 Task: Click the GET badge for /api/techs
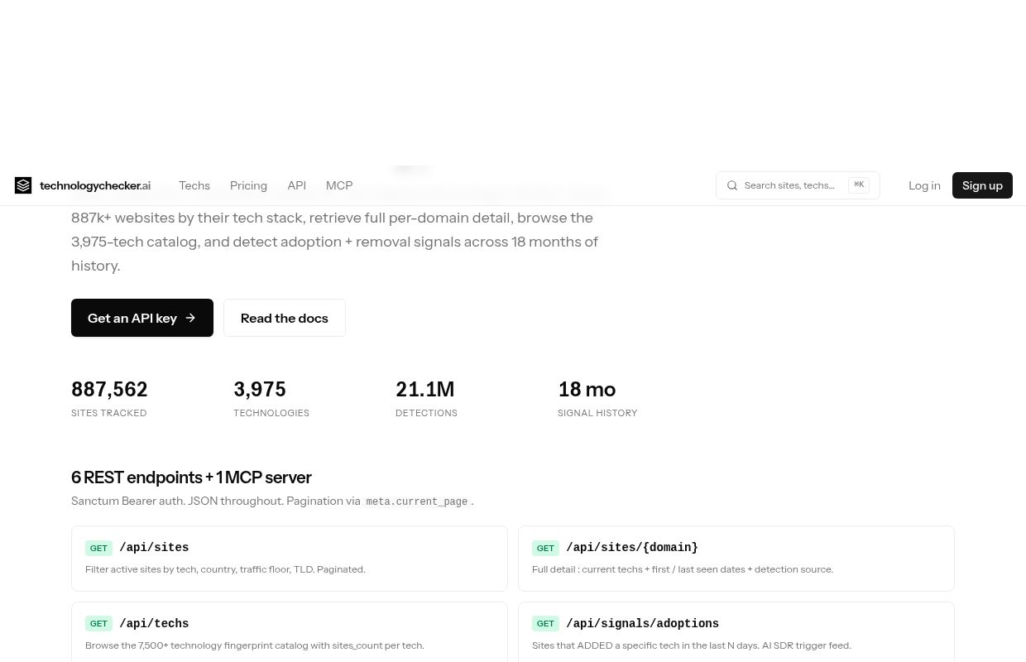(98, 624)
